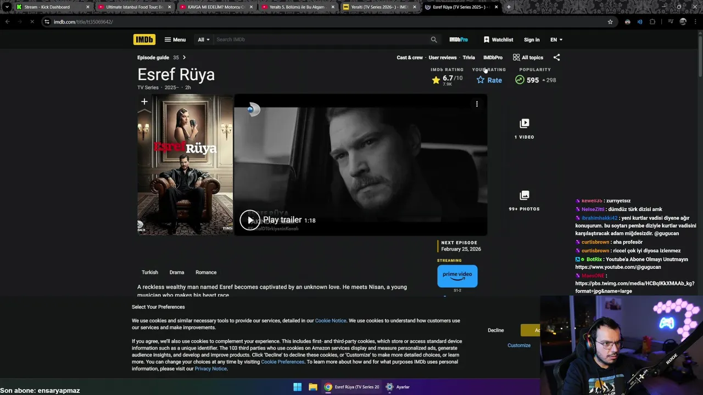The width and height of the screenshot is (703, 395).
Task: Click the Rate star button
Action: [x=489, y=80]
